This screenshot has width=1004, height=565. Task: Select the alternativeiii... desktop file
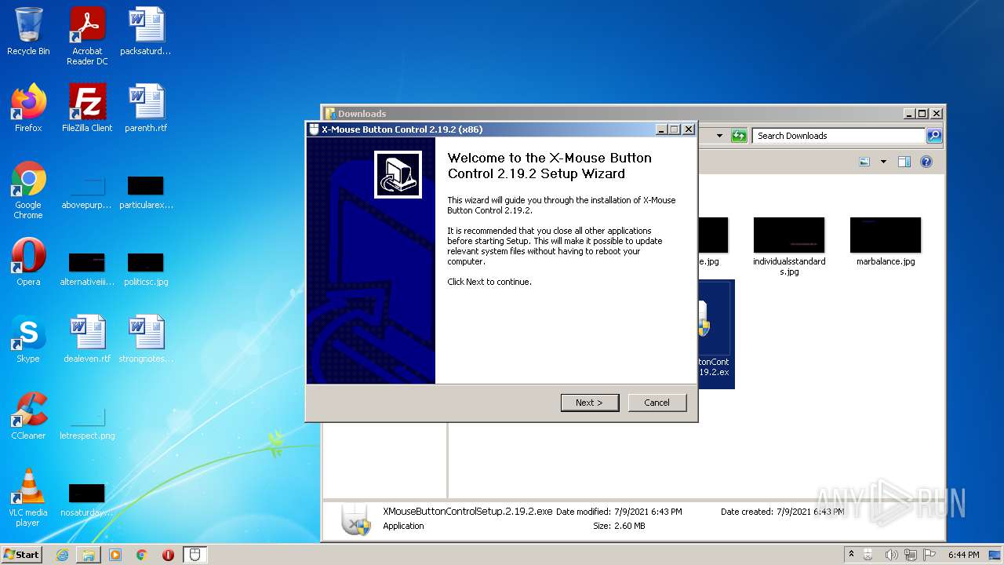[x=87, y=269]
